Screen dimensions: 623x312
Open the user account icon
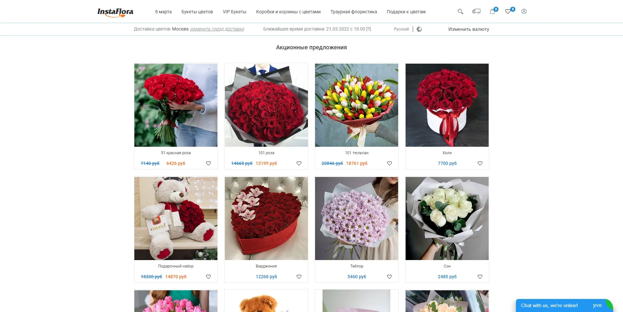tap(524, 11)
